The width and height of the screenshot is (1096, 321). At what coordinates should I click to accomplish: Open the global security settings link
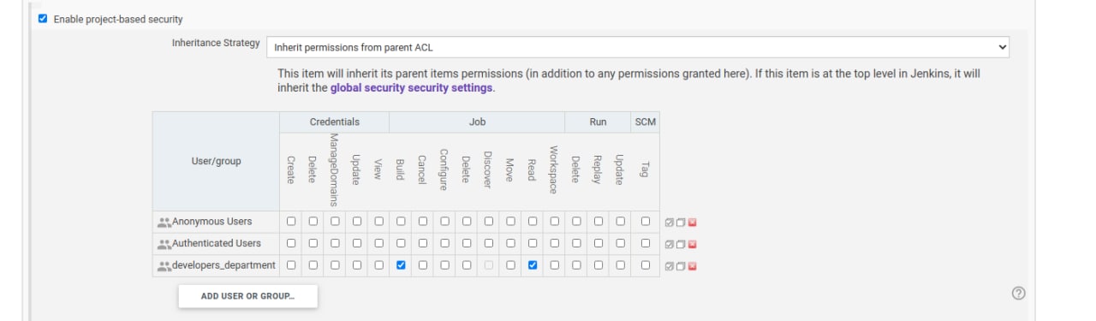(x=411, y=87)
